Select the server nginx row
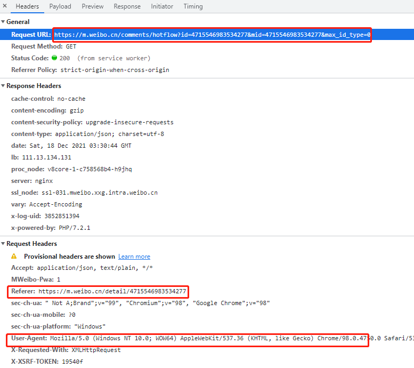This screenshot has height=368, width=414. 32,181
